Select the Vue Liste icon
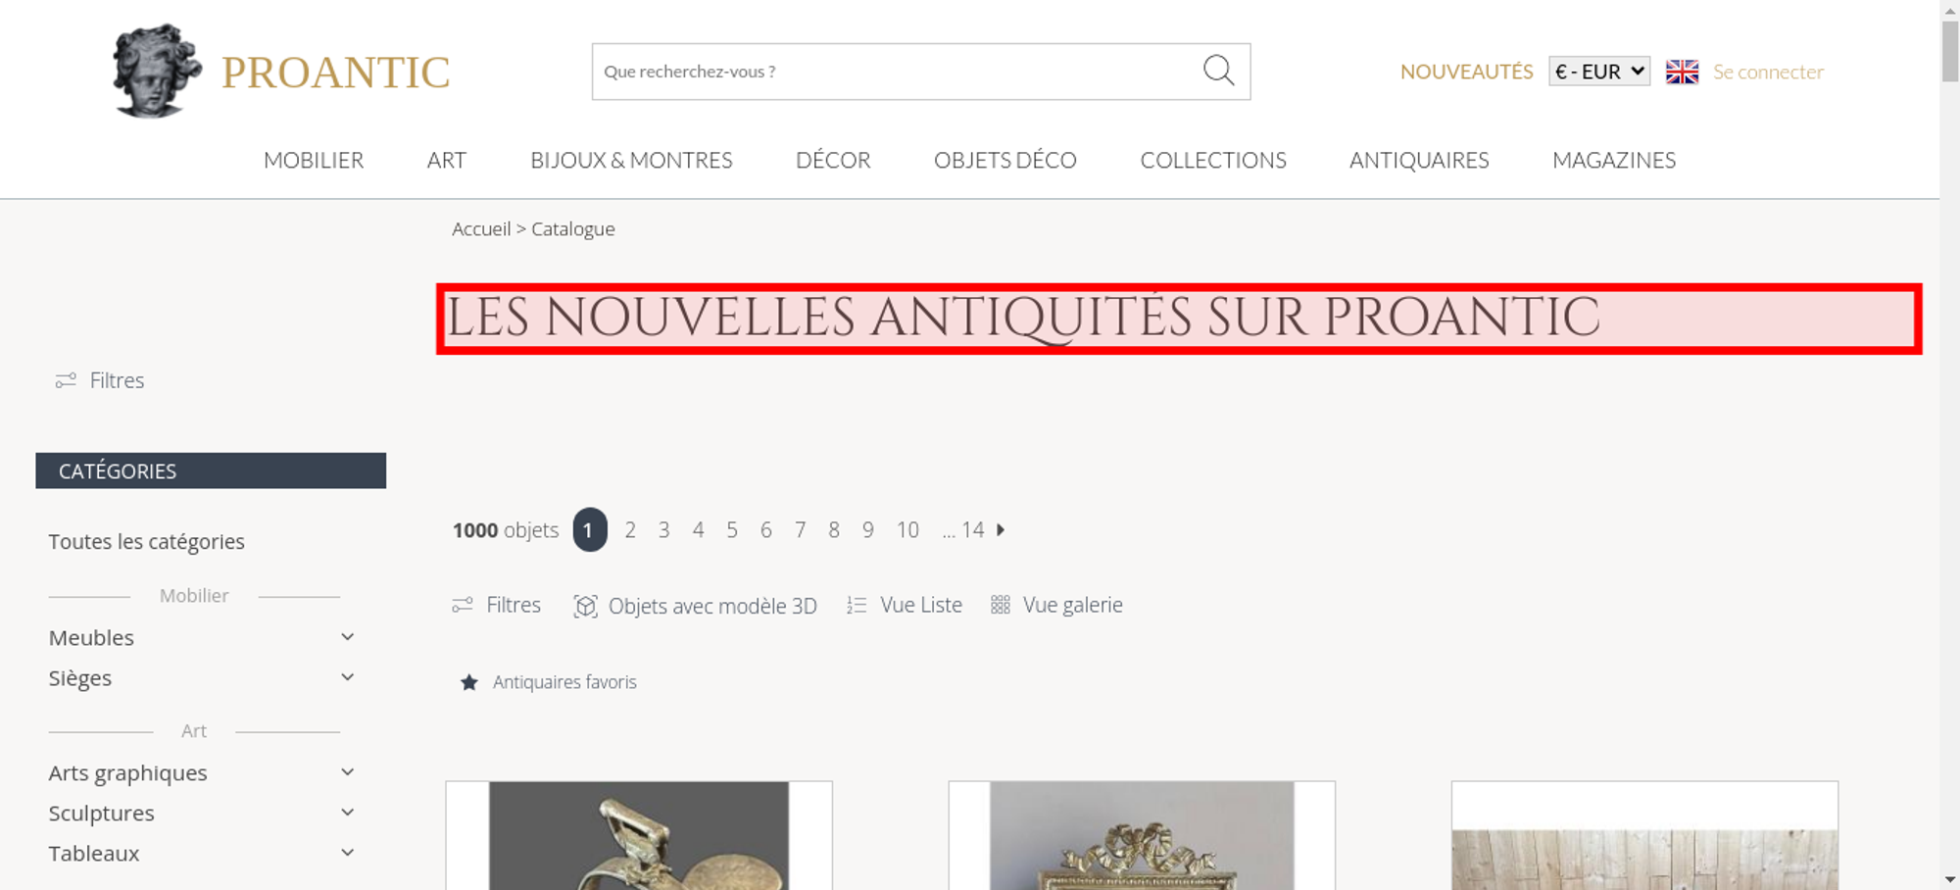Viewport: 1960px width, 890px height. click(857, 606)
